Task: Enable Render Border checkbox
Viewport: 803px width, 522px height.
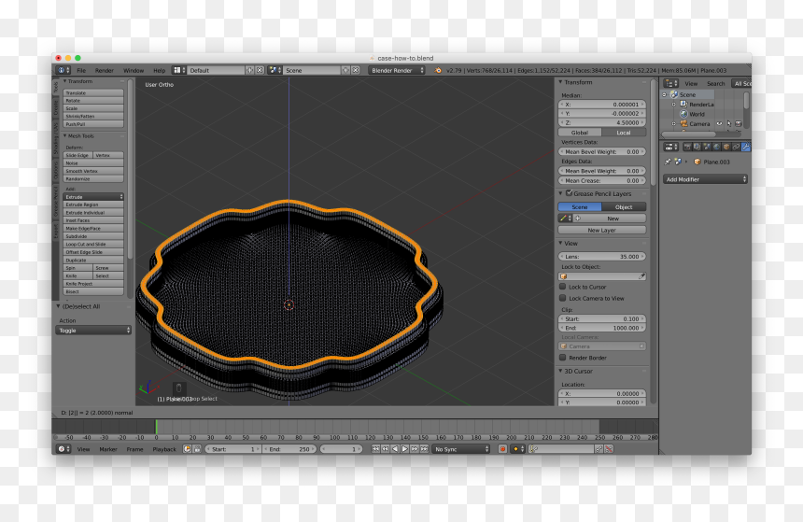Action: point(562,358)
